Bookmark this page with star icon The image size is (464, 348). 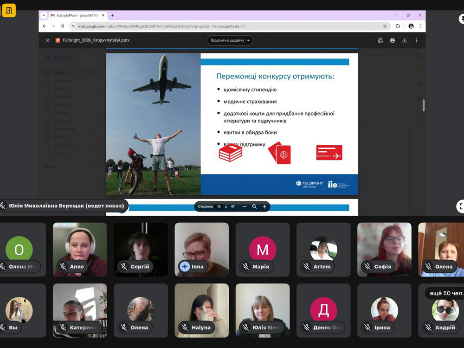point(385,26)
